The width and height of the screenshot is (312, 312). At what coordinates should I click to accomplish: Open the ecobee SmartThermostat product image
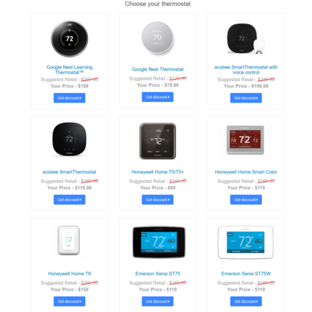coord(69,139)
